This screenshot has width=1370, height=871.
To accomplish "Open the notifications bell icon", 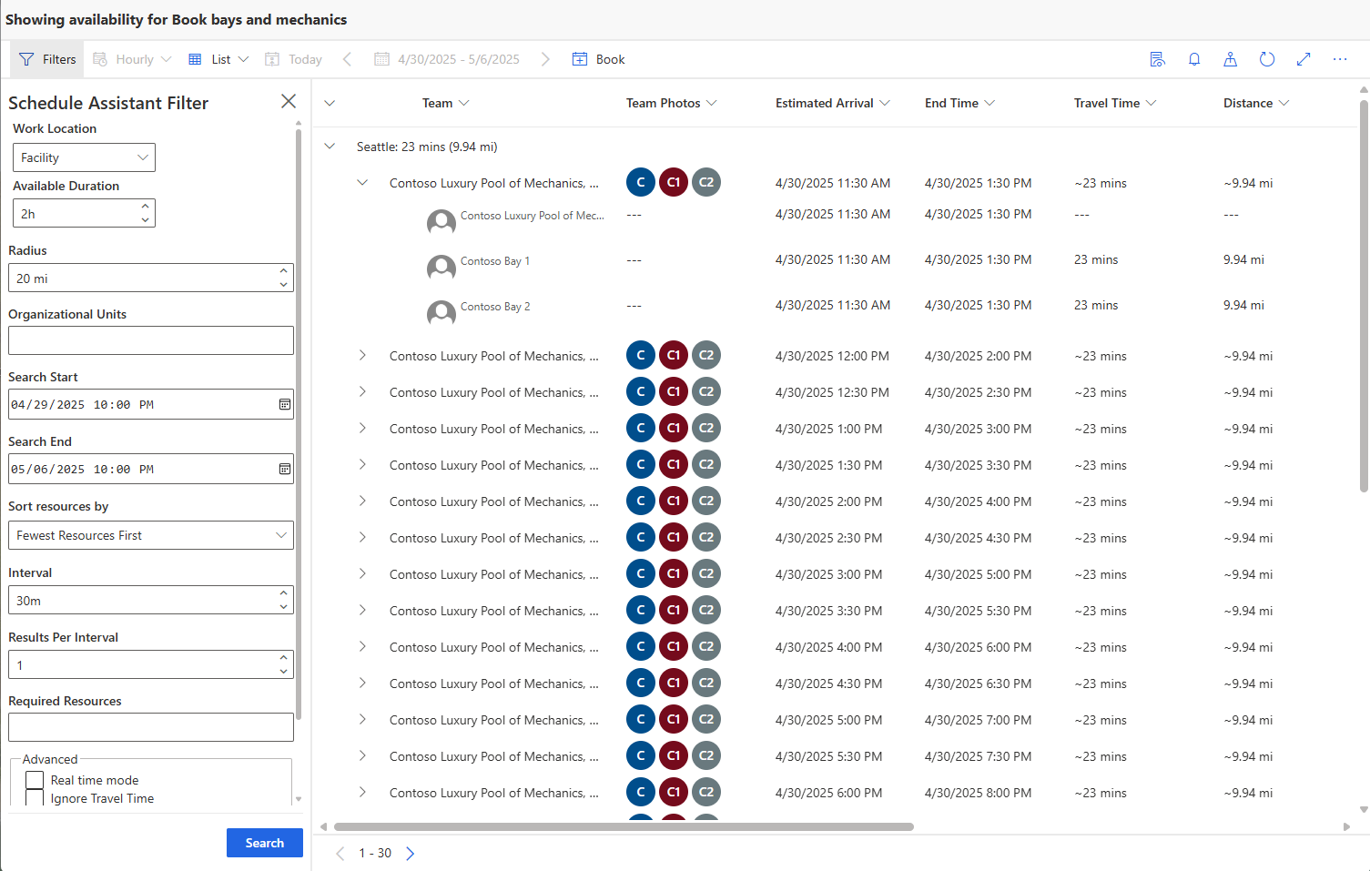I will click(1193, 59).
